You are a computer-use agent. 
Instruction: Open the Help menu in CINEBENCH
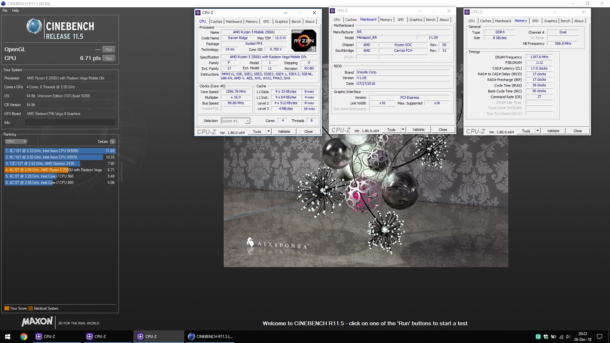(16, 10)
